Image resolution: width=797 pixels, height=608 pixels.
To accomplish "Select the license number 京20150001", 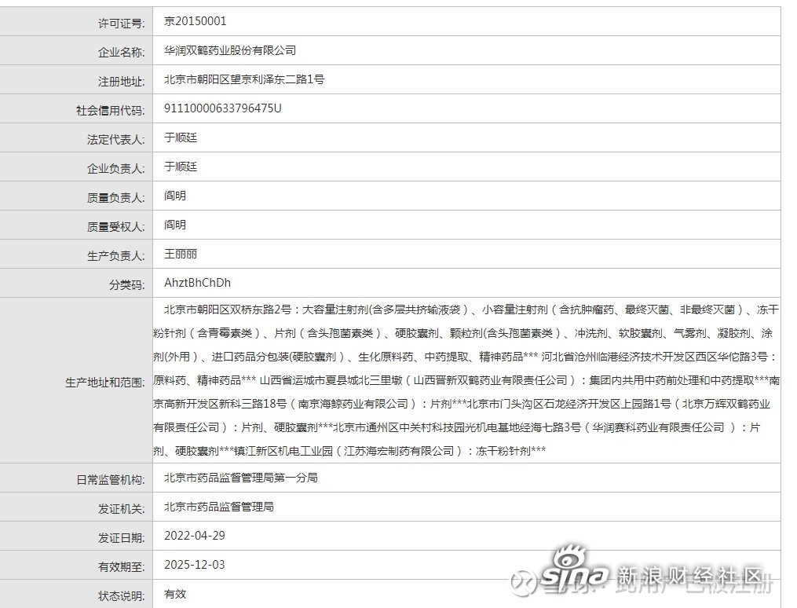I will point(196,21).
